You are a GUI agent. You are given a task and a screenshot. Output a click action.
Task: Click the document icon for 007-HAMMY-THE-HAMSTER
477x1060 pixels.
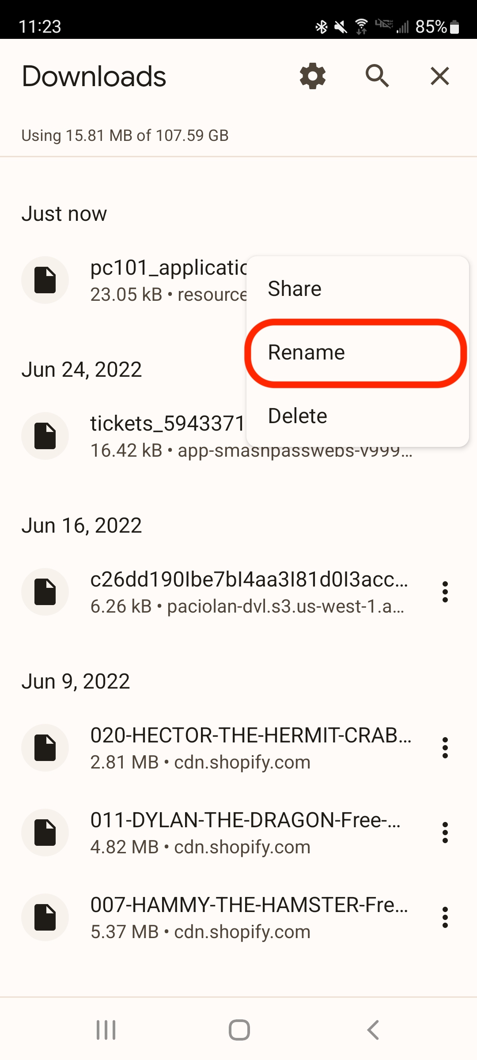point(45,918)
